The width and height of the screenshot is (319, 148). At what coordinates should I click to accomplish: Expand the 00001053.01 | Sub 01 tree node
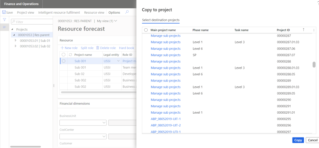point(16,40)
